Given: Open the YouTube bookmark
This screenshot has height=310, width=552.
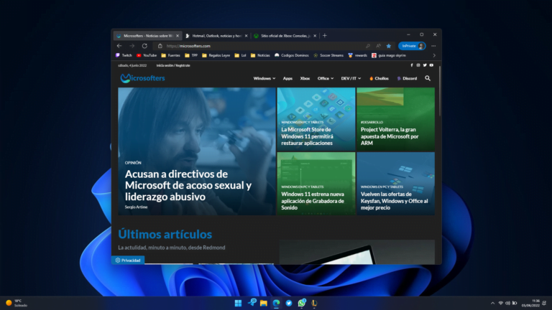Looking at the screenshot, I should [x=147, y=55].
